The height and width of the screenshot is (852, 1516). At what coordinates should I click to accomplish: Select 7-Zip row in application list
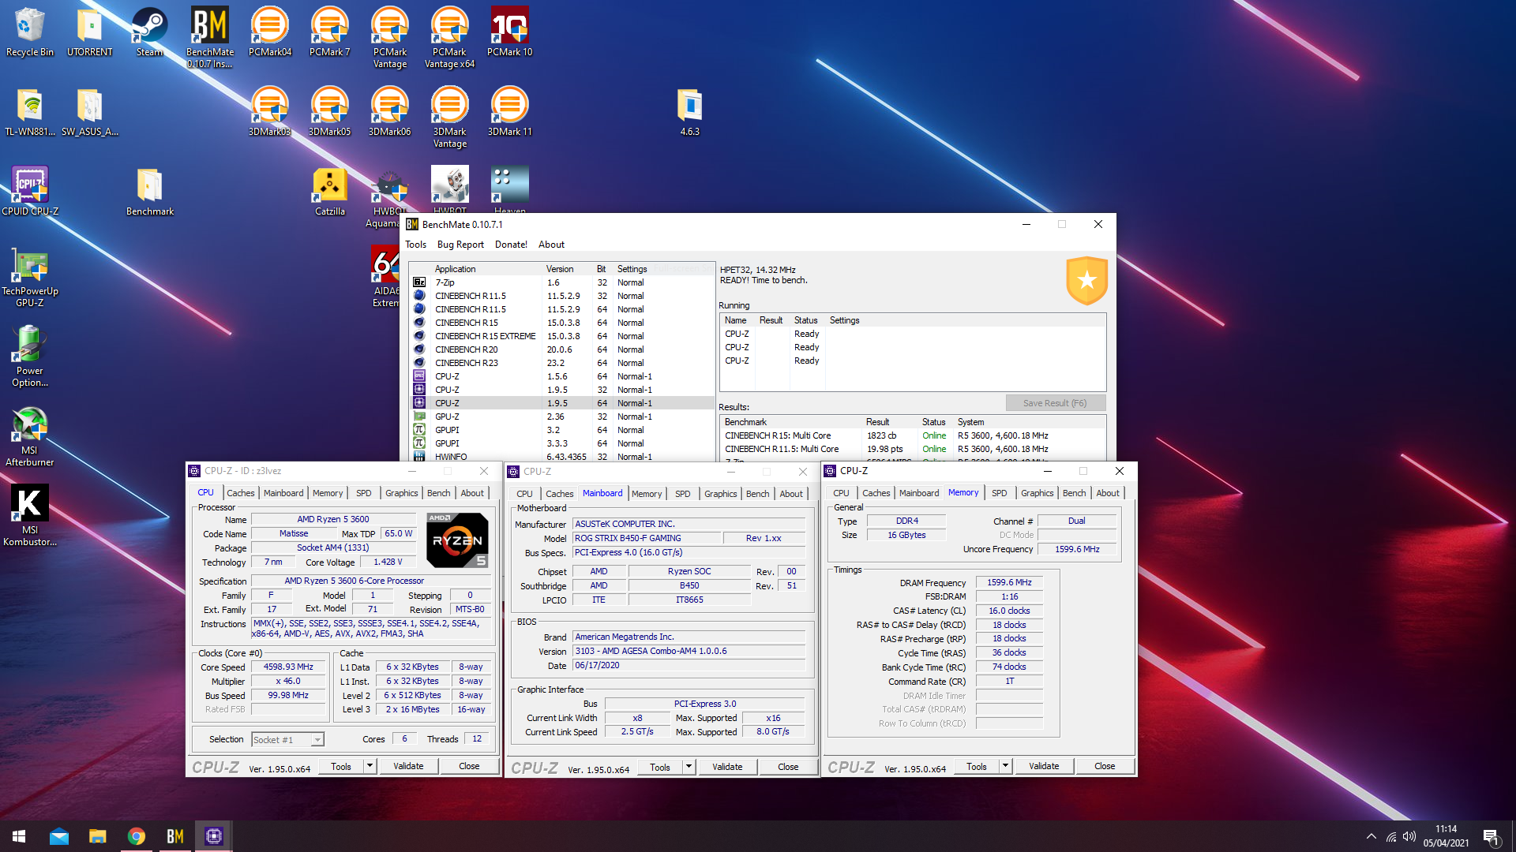562,282
